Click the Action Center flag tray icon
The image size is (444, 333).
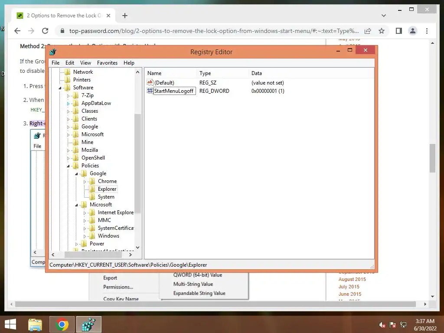click(392, 325)
